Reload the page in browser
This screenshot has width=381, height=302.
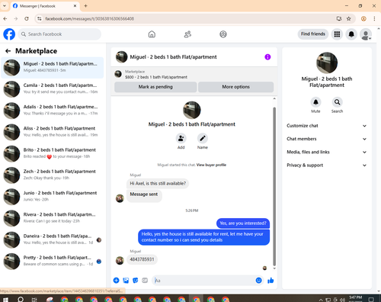27,18
